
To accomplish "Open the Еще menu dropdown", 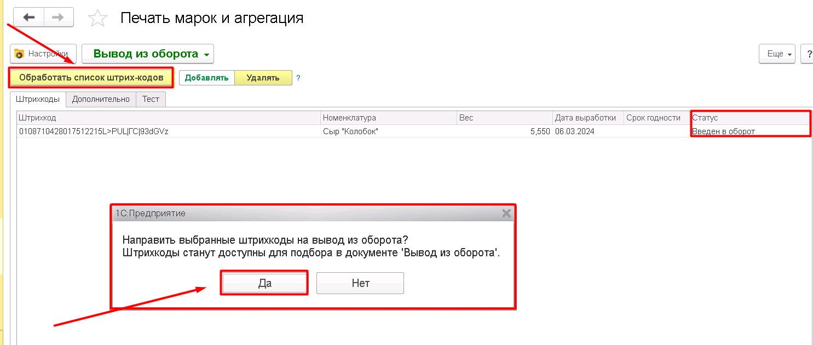I will [777, 54].
